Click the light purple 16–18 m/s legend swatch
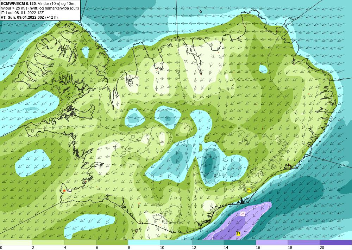 point(272,243)
